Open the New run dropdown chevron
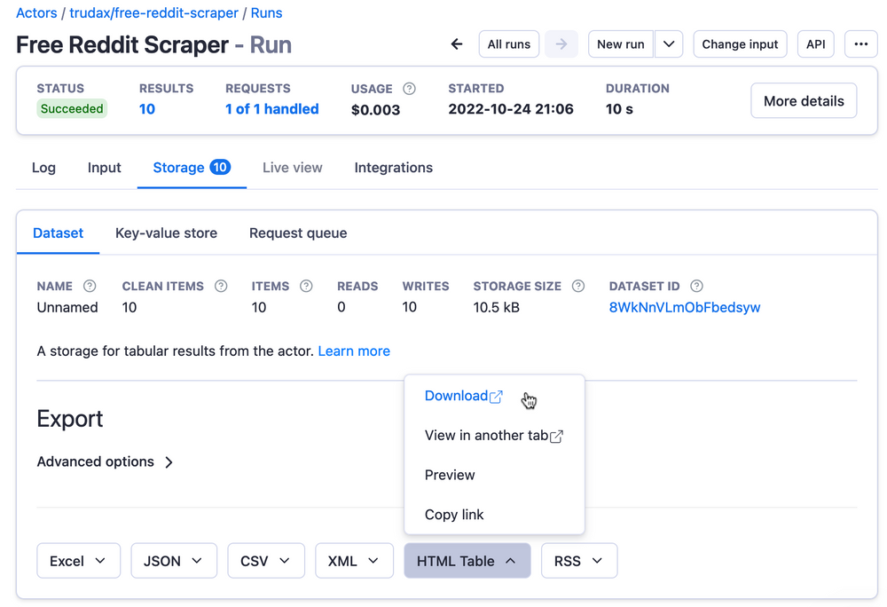The width and height of the screenshot is (887, 607). pyautogui.click(x=669, y=43)
